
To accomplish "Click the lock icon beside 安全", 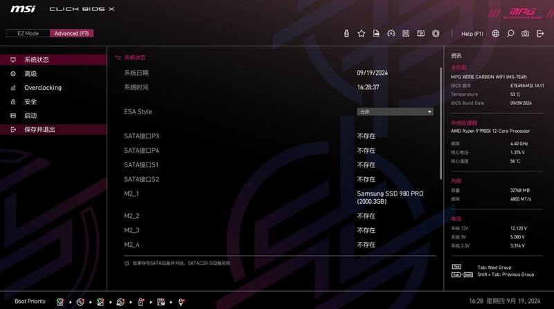I will pos(13,102).
